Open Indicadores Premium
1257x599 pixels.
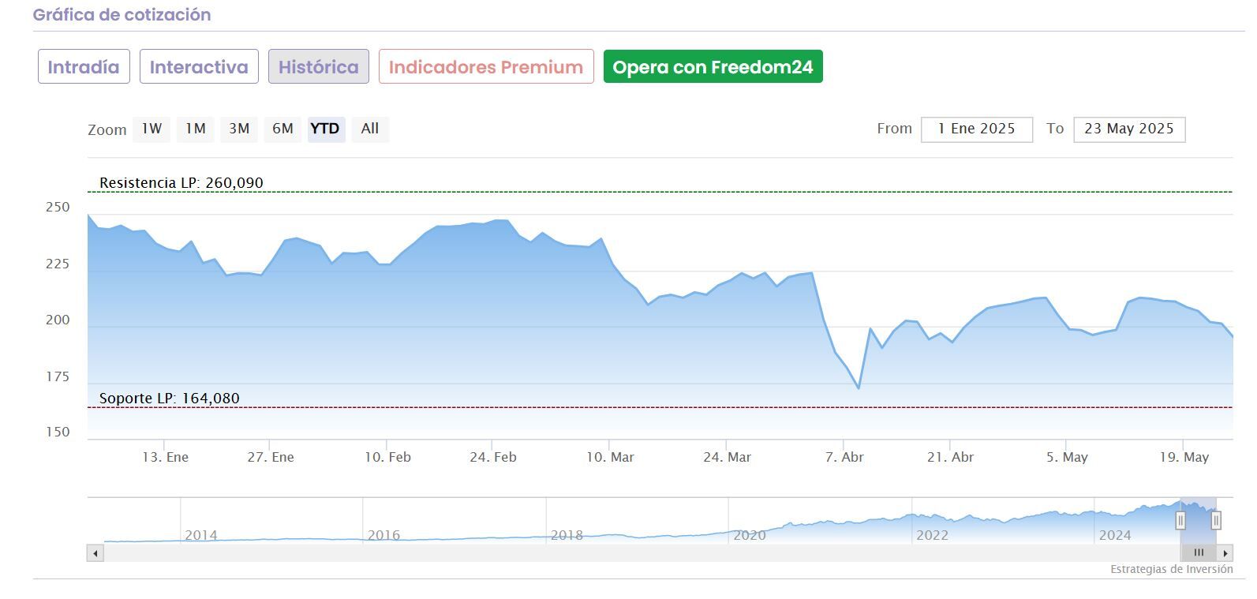tap(485, 67)
